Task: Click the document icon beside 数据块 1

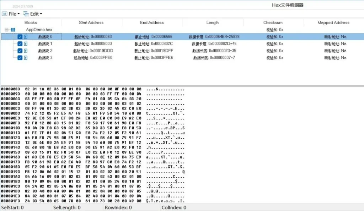Action: pos(26,44)
